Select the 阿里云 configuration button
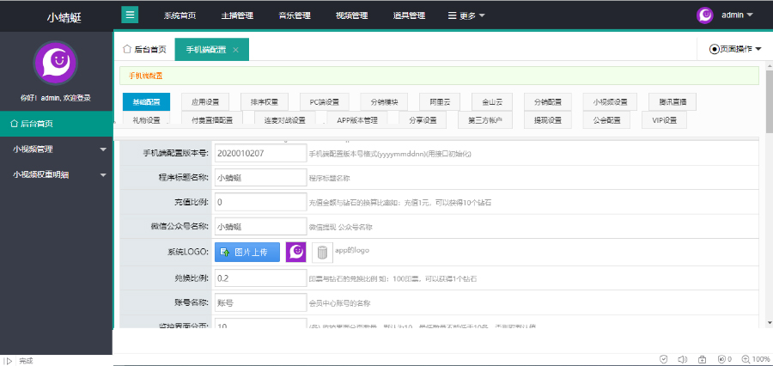 440,102
